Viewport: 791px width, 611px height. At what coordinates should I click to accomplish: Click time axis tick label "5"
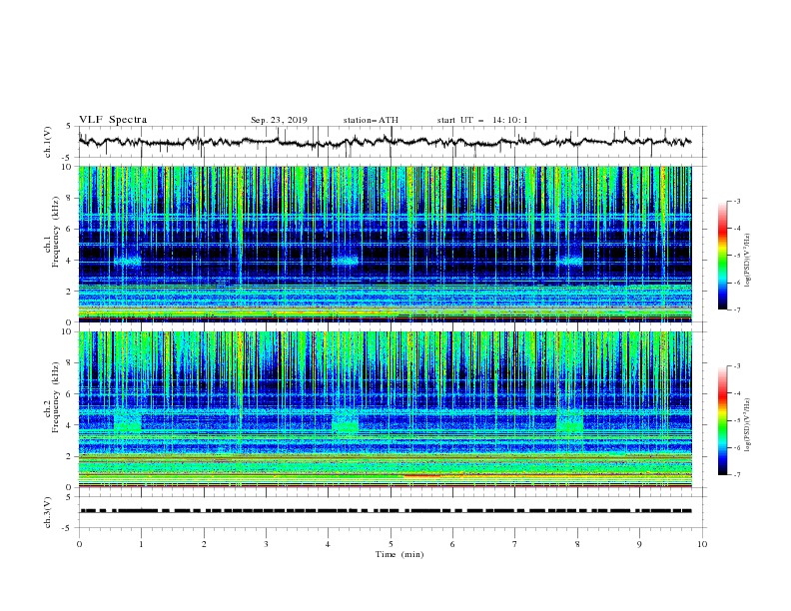(391, 544)
